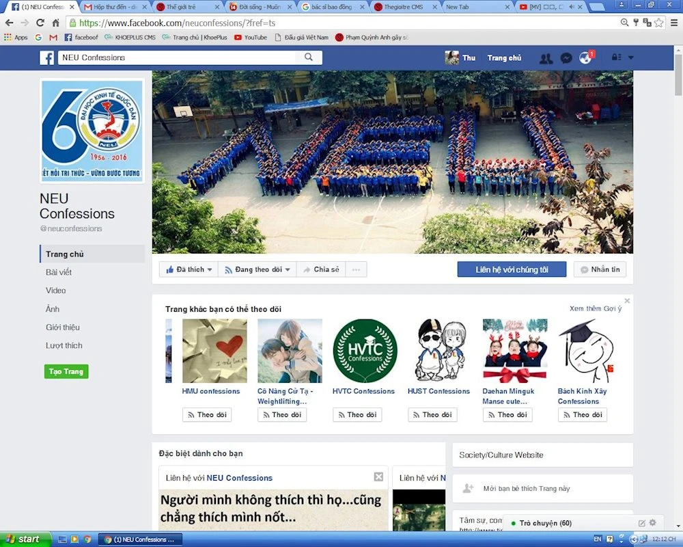This screenshot has width=683, height=547.
Task: Switch to the Thegioitre CMS browser tab
Action: tap(403, 7)
